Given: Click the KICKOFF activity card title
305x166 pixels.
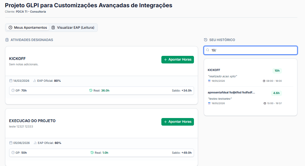Looking at the screenshot, I should (17, 59).
